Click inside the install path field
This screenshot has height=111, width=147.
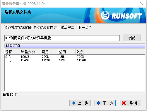pos(62,38)
